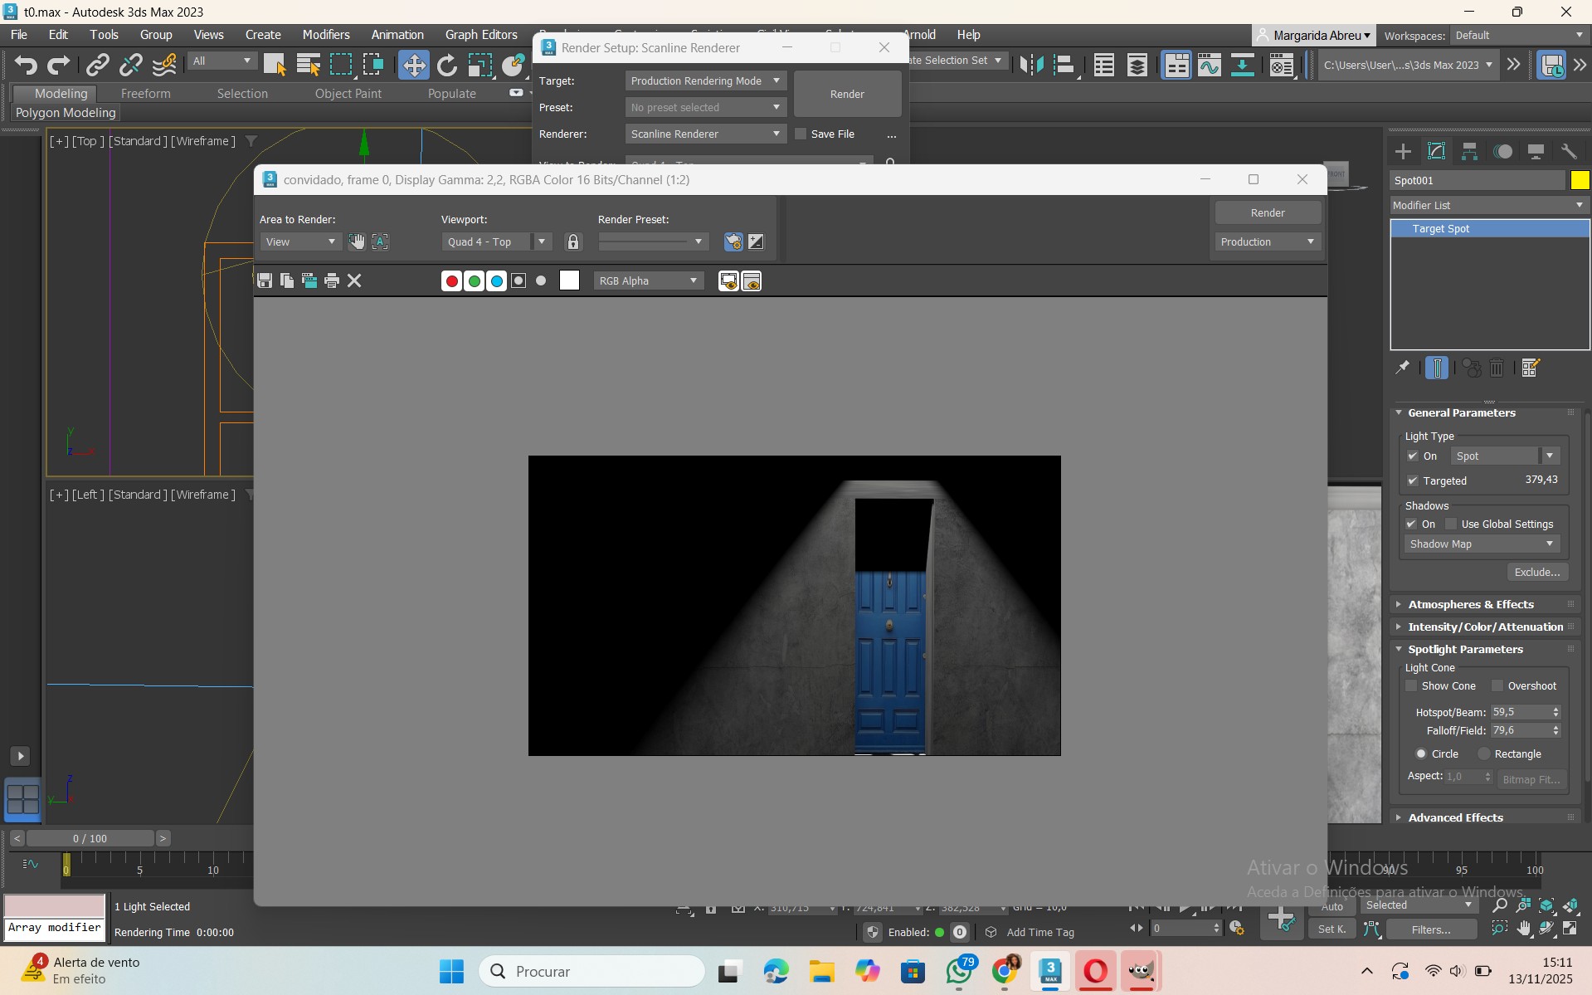Select the Select and Move tool
The height and width of the screenshot is (995, 1592).
coord(413,65)
